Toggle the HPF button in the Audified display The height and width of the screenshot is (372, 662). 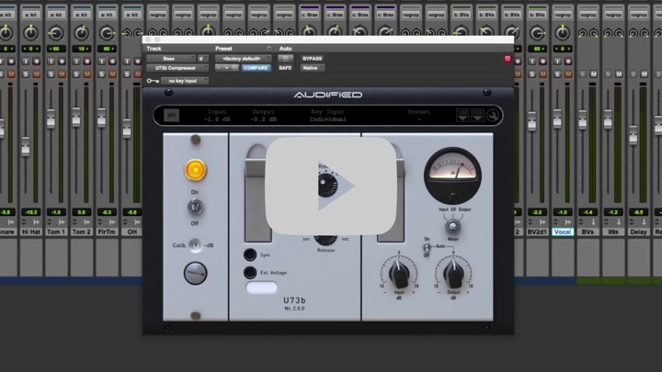[171, 115]
